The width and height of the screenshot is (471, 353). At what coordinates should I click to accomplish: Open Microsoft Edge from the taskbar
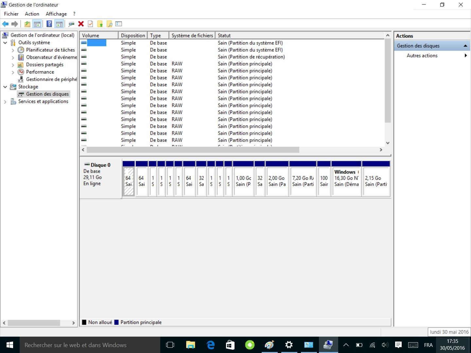tap(211, 345)
